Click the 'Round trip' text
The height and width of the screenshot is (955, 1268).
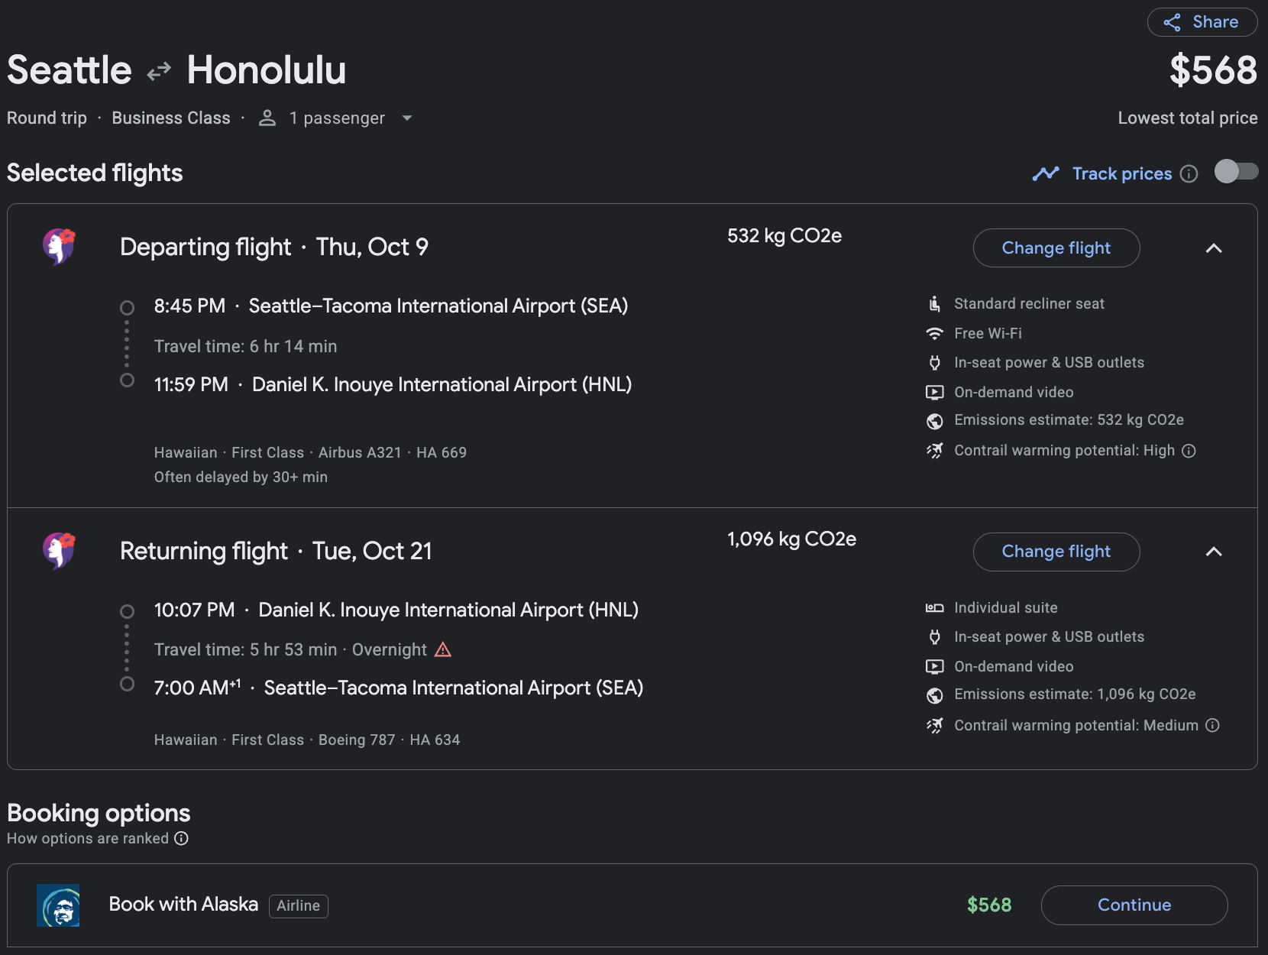pos(47,118)
